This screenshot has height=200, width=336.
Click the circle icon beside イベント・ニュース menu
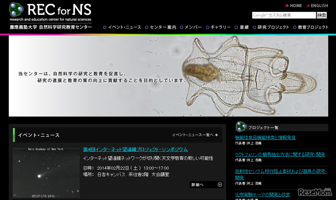tap(105, 27)
